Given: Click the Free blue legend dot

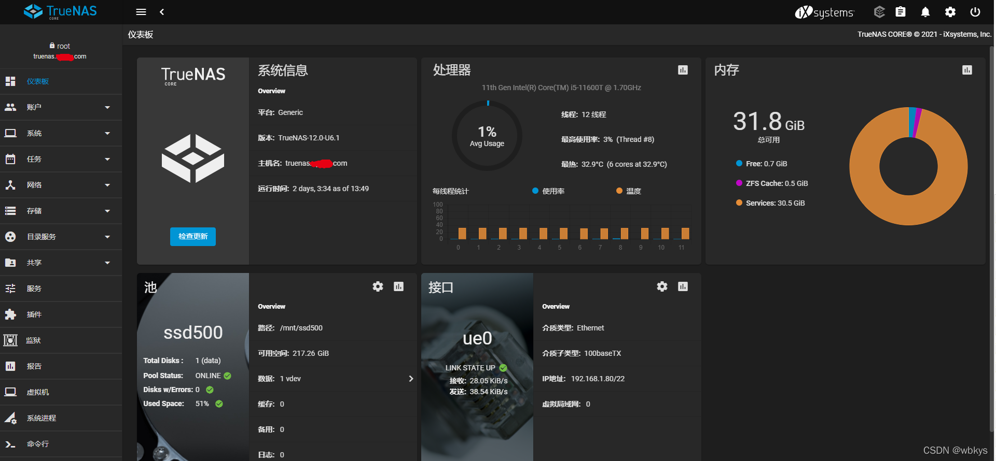Looking at the screenshot, I should click(x=739, y=163).
